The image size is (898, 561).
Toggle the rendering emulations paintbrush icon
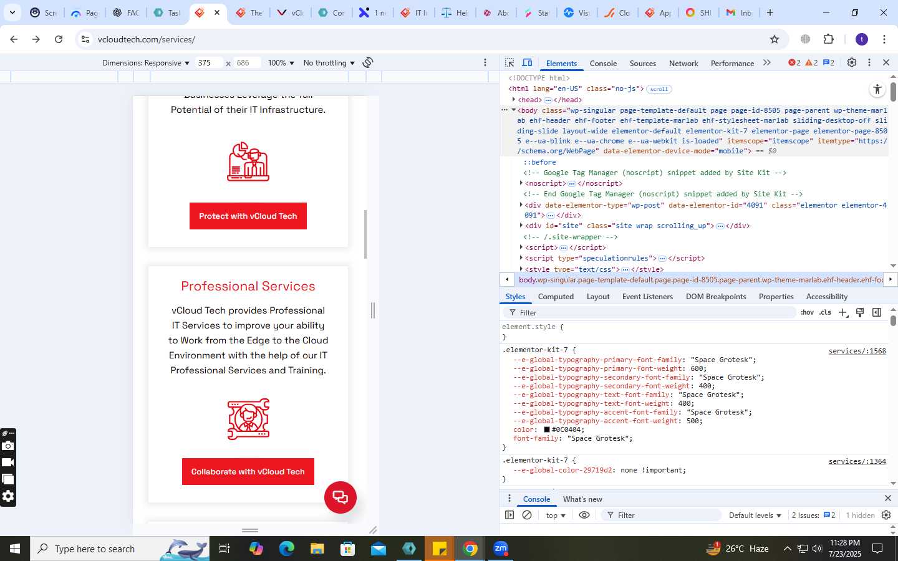pyautogui.click(x=860, y=312)
